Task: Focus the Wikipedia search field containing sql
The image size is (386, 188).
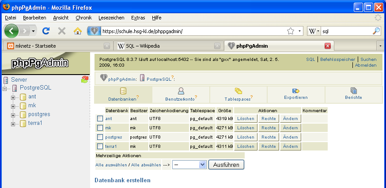Action: tap(346, 31)
